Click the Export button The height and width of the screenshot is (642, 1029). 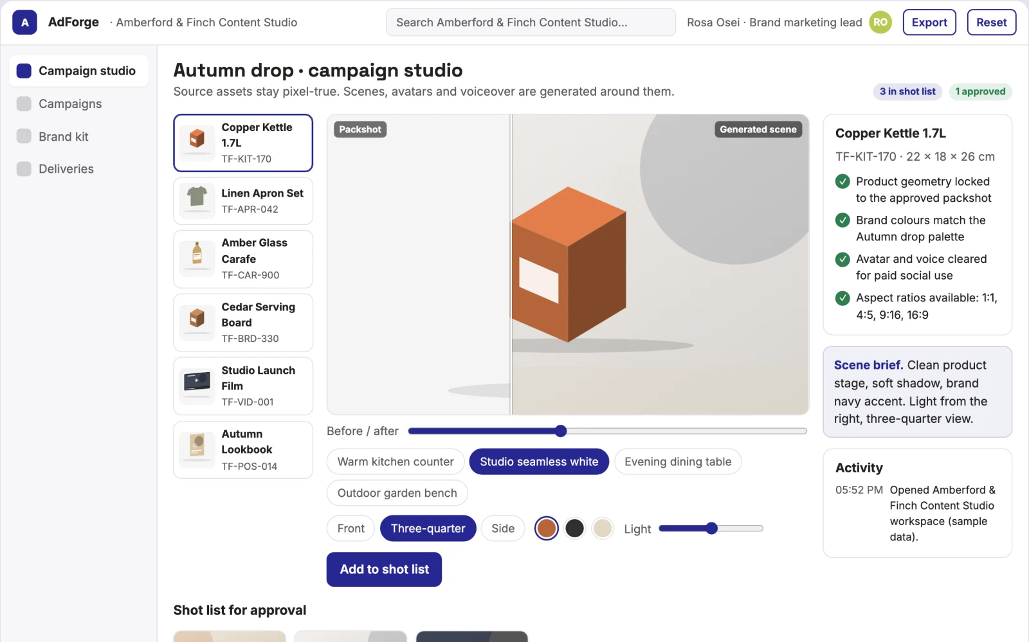click(x=929, y=22)
